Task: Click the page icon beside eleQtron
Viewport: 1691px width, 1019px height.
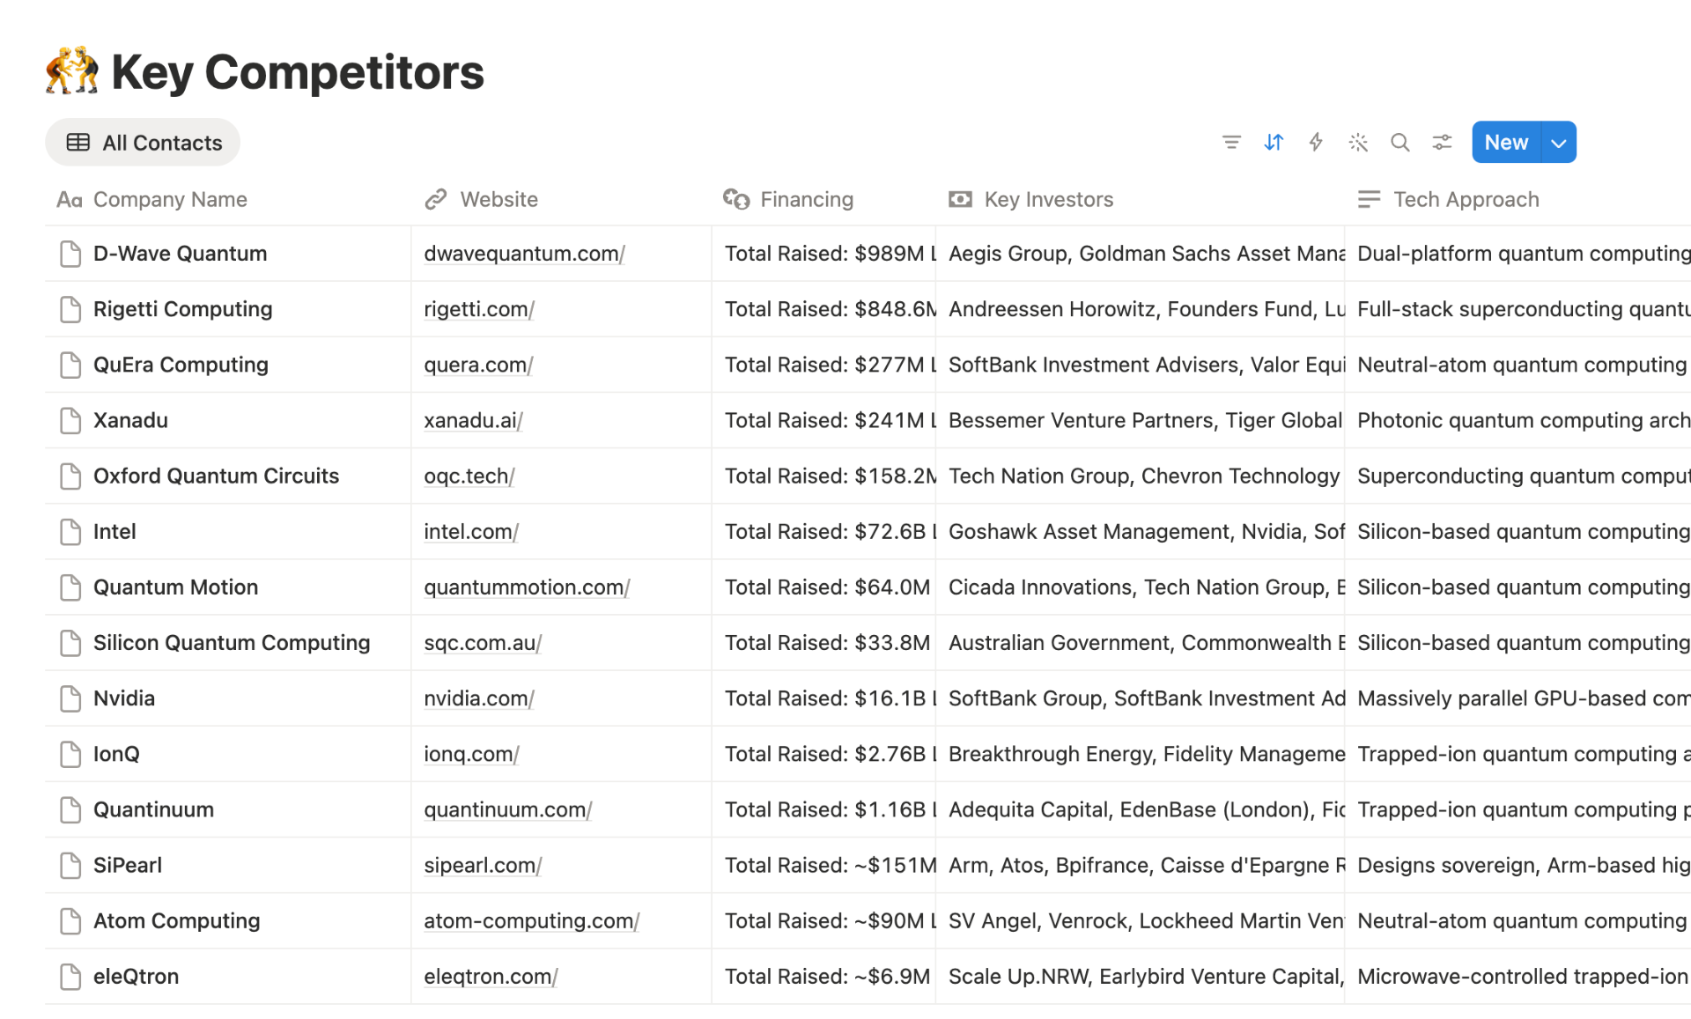Action: click(x=70, y=976)
